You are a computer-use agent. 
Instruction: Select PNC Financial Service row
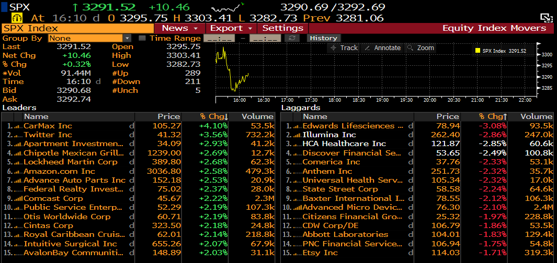click(417, 244)
